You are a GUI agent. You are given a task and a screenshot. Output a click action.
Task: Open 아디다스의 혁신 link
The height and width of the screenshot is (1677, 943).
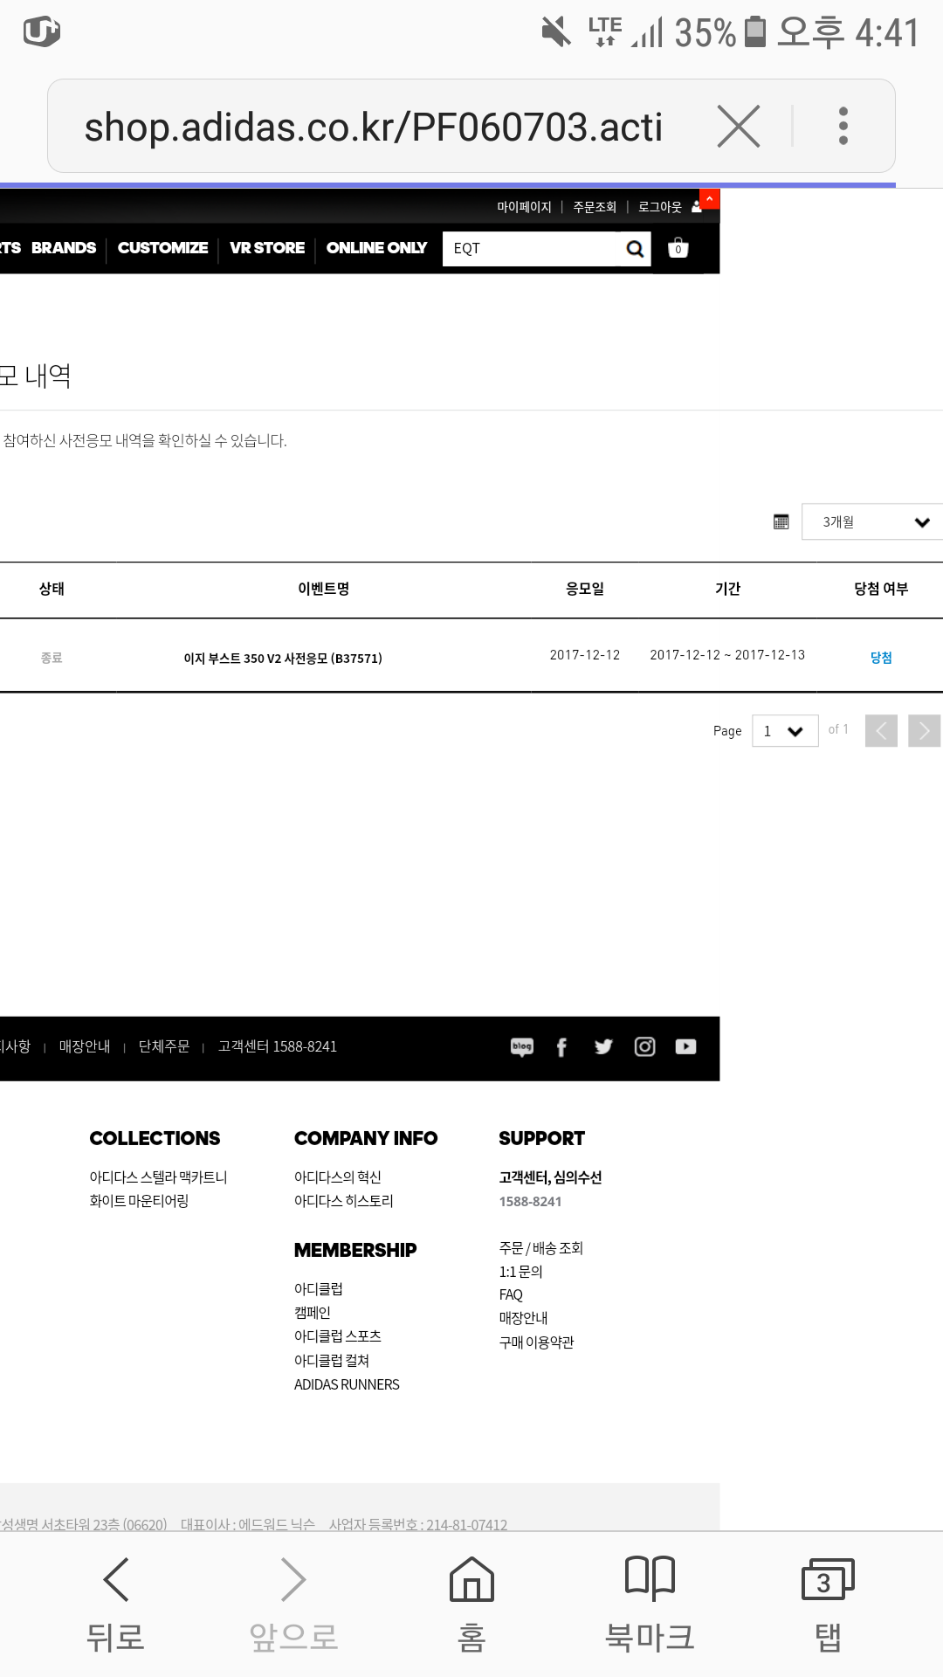click(338, 1177)
